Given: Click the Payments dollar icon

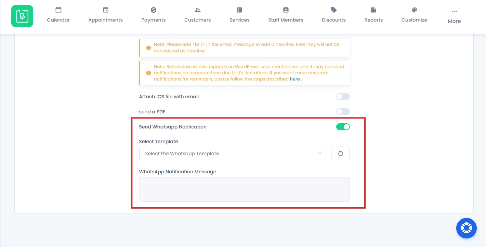Looking at the screenshot, I should click(x=154, y=10).
